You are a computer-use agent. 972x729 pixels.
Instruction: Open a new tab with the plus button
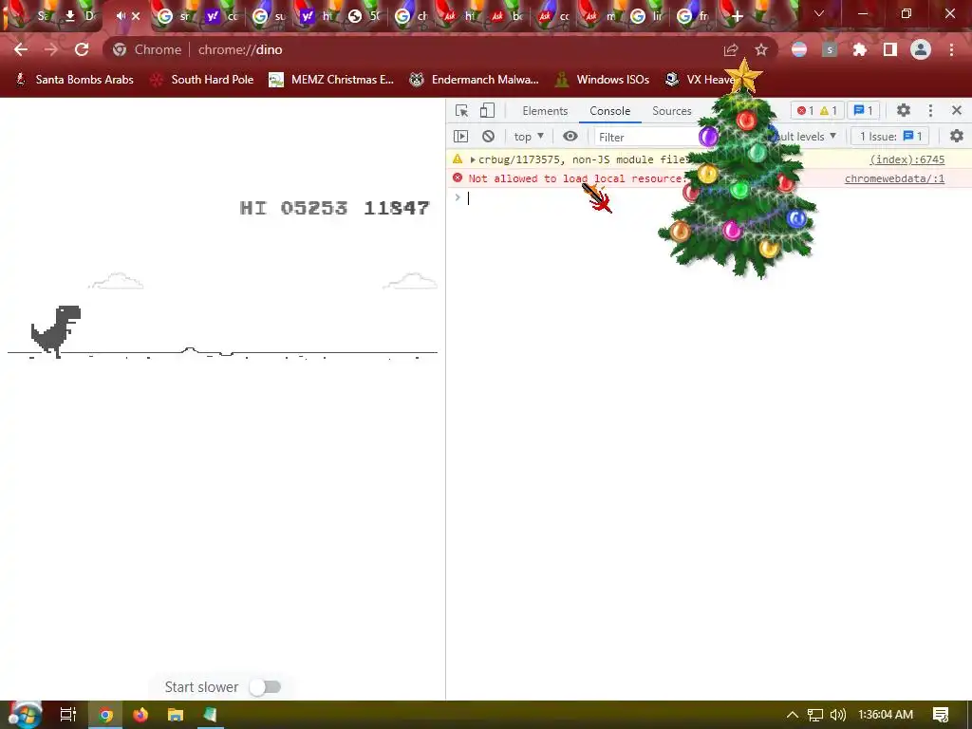click(x=737, y=16)
